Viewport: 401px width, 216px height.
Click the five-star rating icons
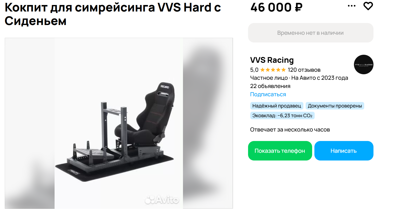coord(273,70)
